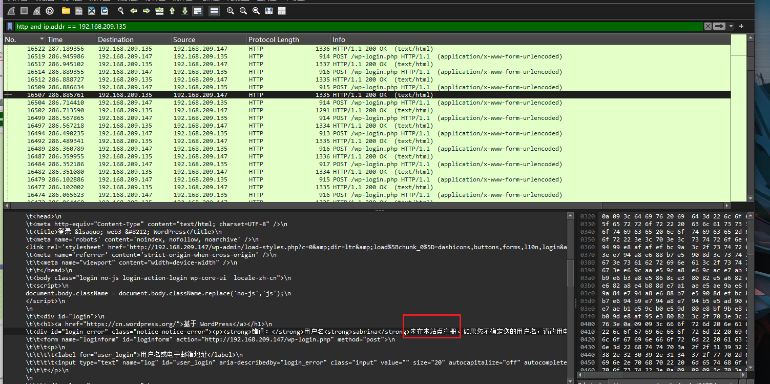Go back to the previous packet
Viewport: 770px width, 384px height.
point(134,11)
